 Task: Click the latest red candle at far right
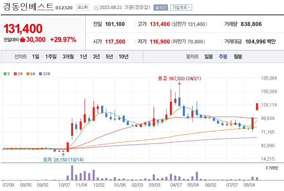pyautogui.click(x=257, y=106)
